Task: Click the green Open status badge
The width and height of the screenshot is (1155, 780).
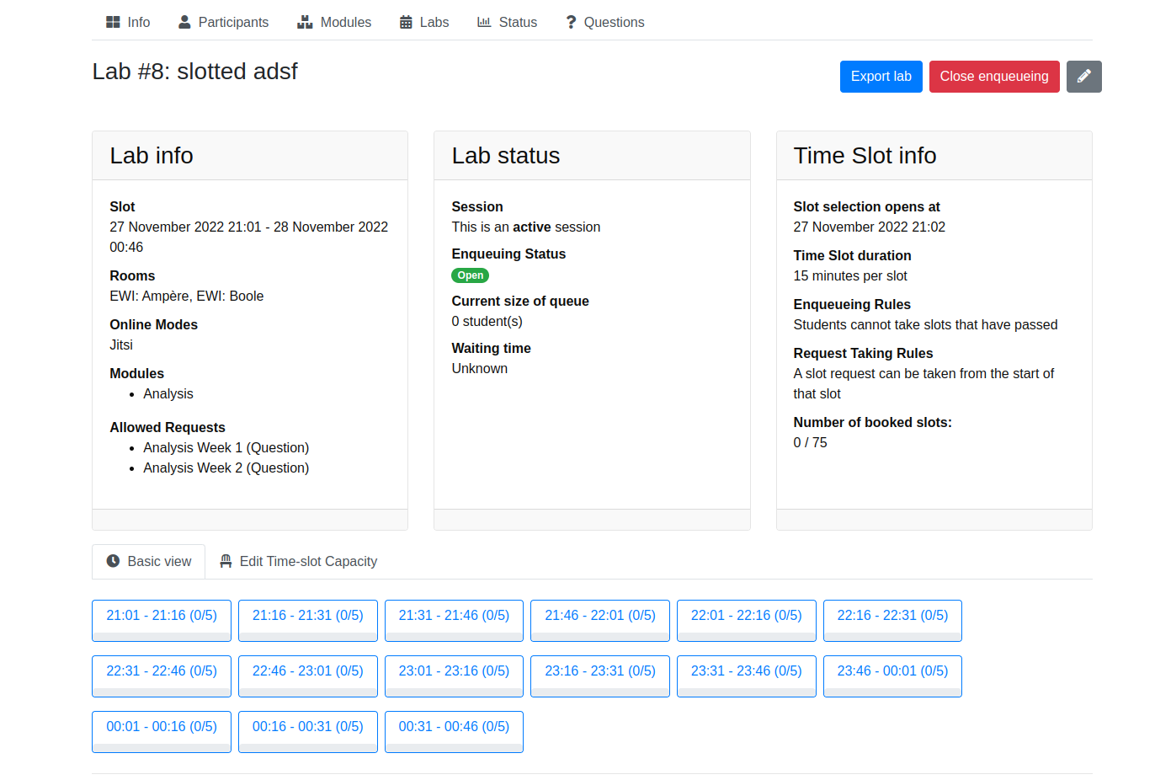Action: (471, 275)
